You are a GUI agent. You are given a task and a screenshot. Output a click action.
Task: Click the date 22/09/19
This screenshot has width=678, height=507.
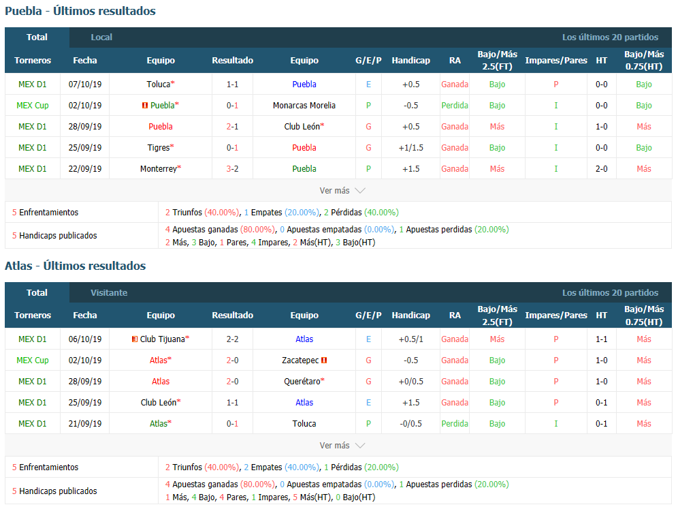coord(84,169)
